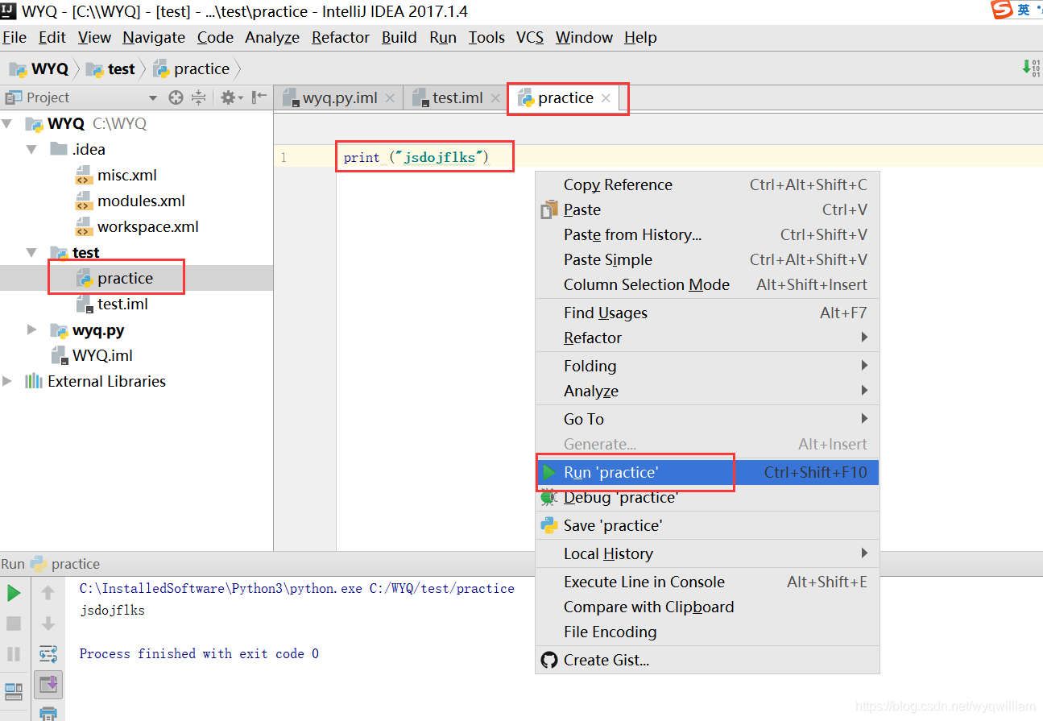Image resolution: width=1043 pixels, height=721 pixels.
Task: Choose Copy Reference from context menu
Action: coord(707,185)
